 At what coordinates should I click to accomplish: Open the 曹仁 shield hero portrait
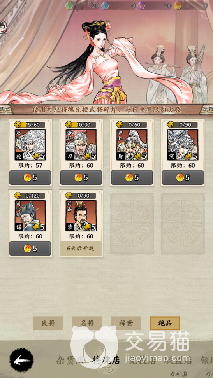[x=132, y=145]
